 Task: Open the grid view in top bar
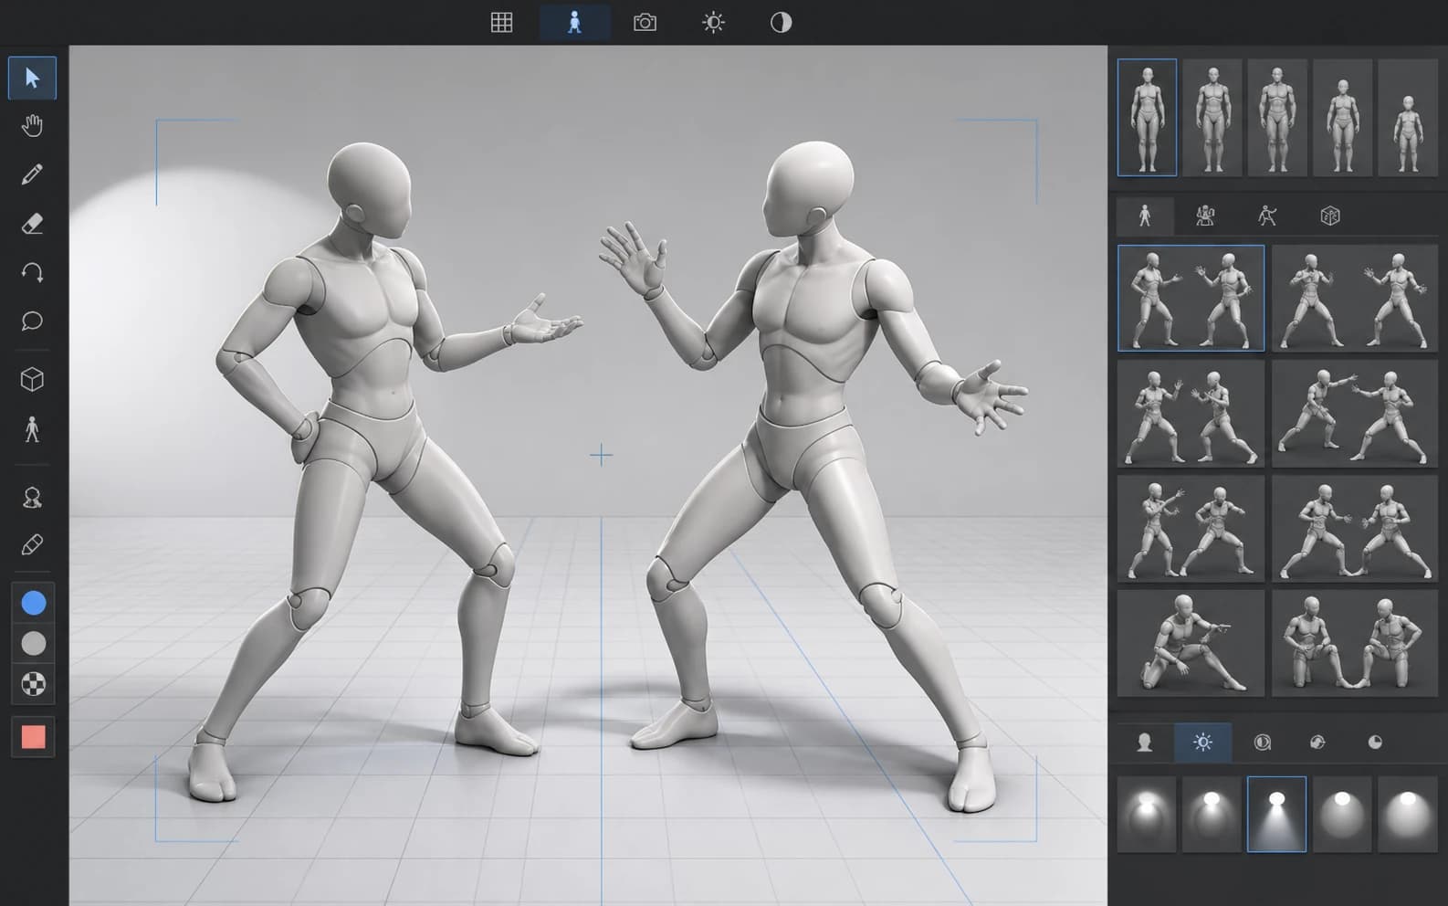tap(501, 23)
